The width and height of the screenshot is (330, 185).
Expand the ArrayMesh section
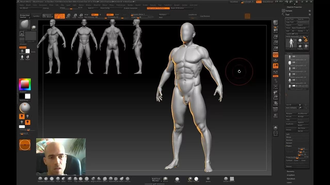click(x=291, y=175)
